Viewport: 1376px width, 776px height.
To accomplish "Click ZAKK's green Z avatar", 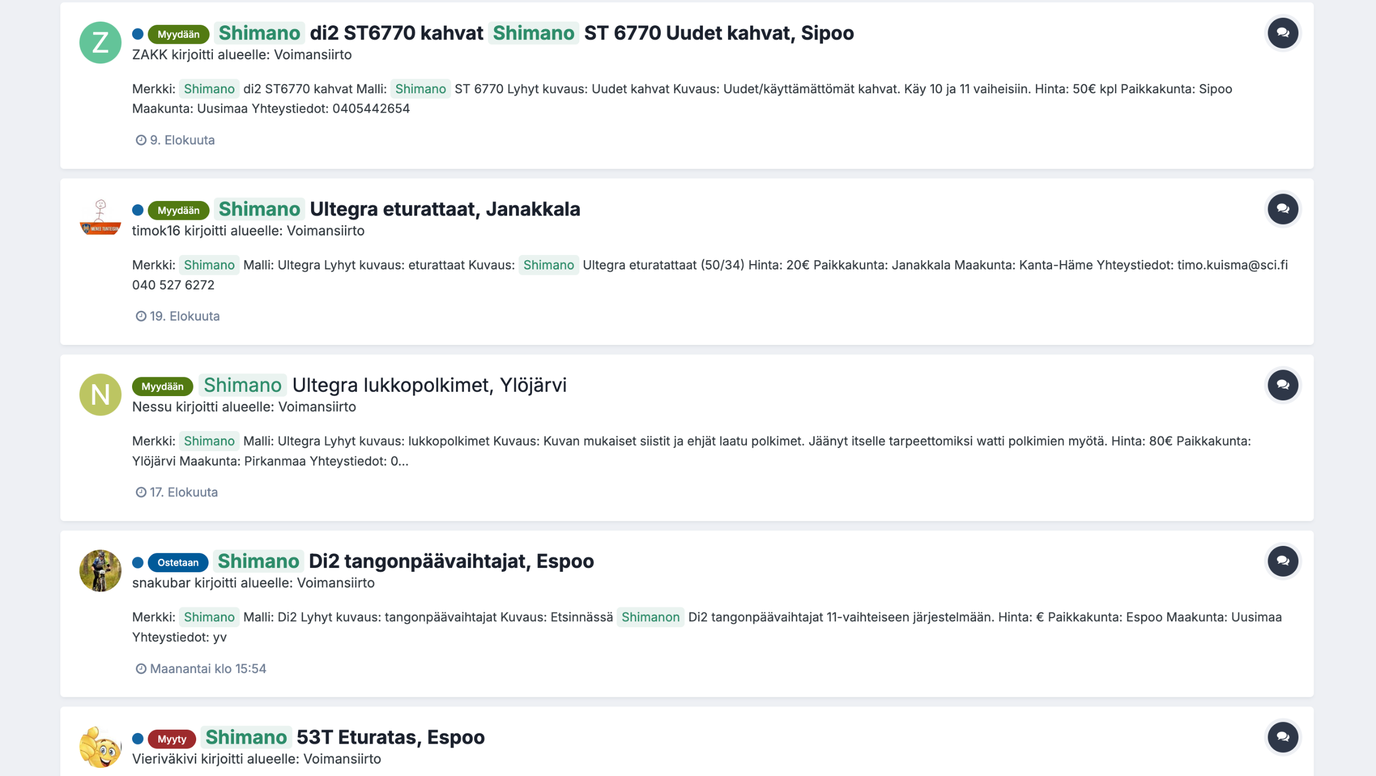I will [100, 43].
